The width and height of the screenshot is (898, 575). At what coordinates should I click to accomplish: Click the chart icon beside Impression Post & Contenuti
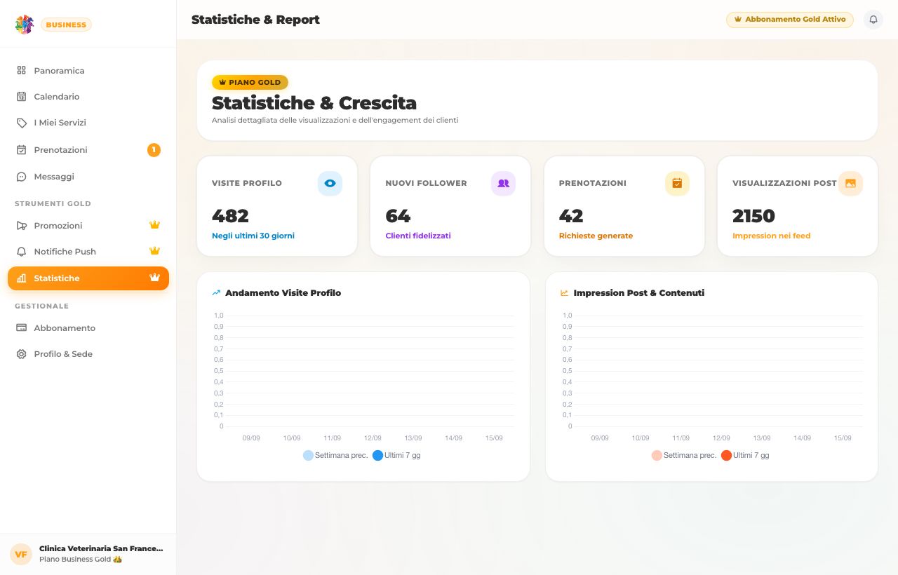(565, 293)
